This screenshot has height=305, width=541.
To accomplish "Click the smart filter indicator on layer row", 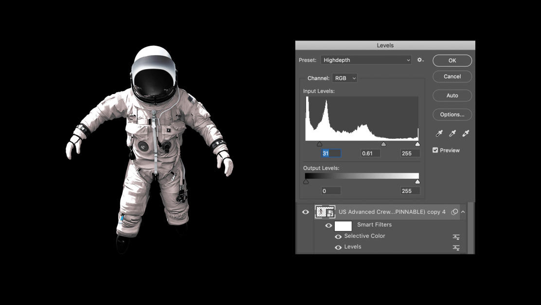I will coord(455,212).
